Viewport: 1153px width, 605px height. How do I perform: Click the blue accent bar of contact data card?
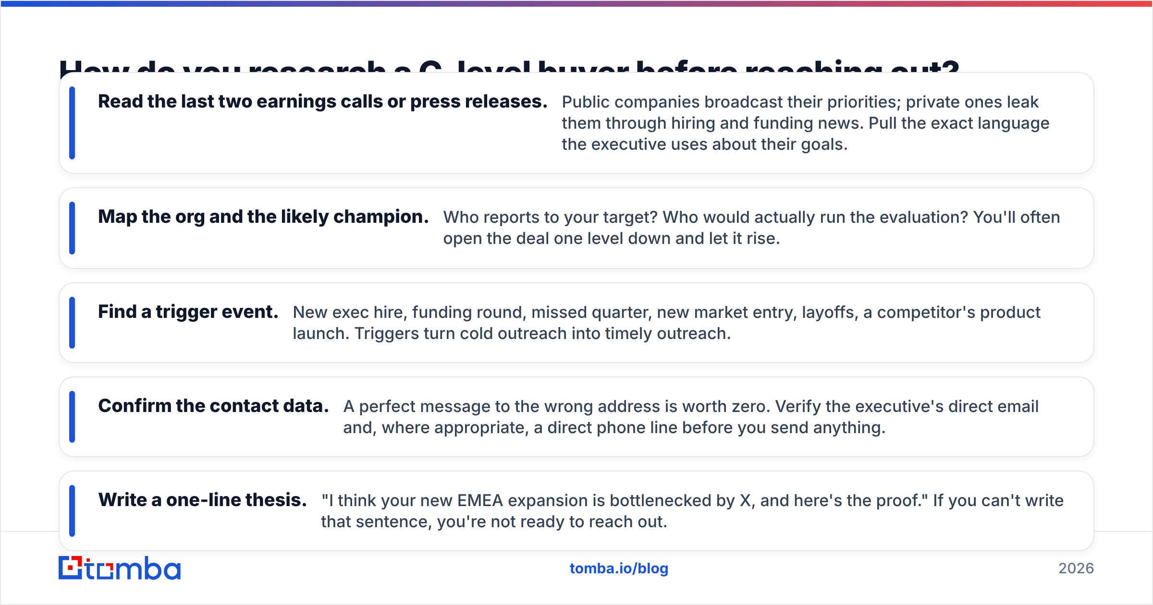[72, 417]
